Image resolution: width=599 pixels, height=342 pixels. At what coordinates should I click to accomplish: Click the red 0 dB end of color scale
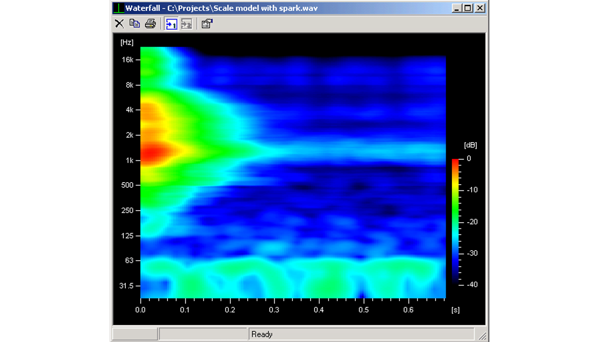(x=455, y=161)
